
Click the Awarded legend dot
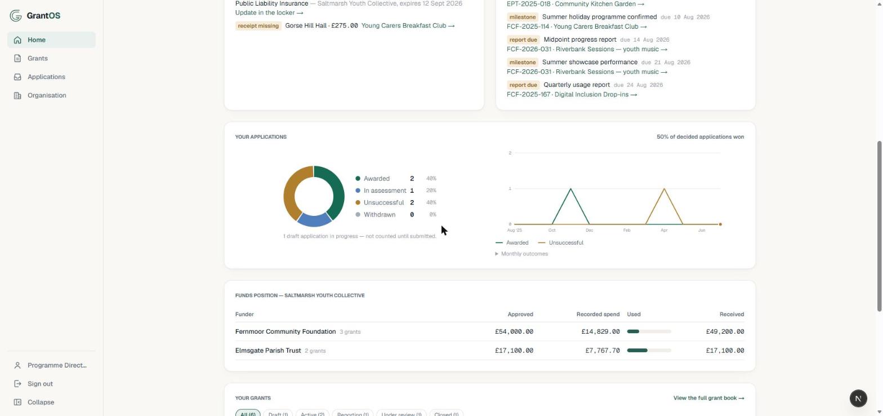(x=358, y=179)
